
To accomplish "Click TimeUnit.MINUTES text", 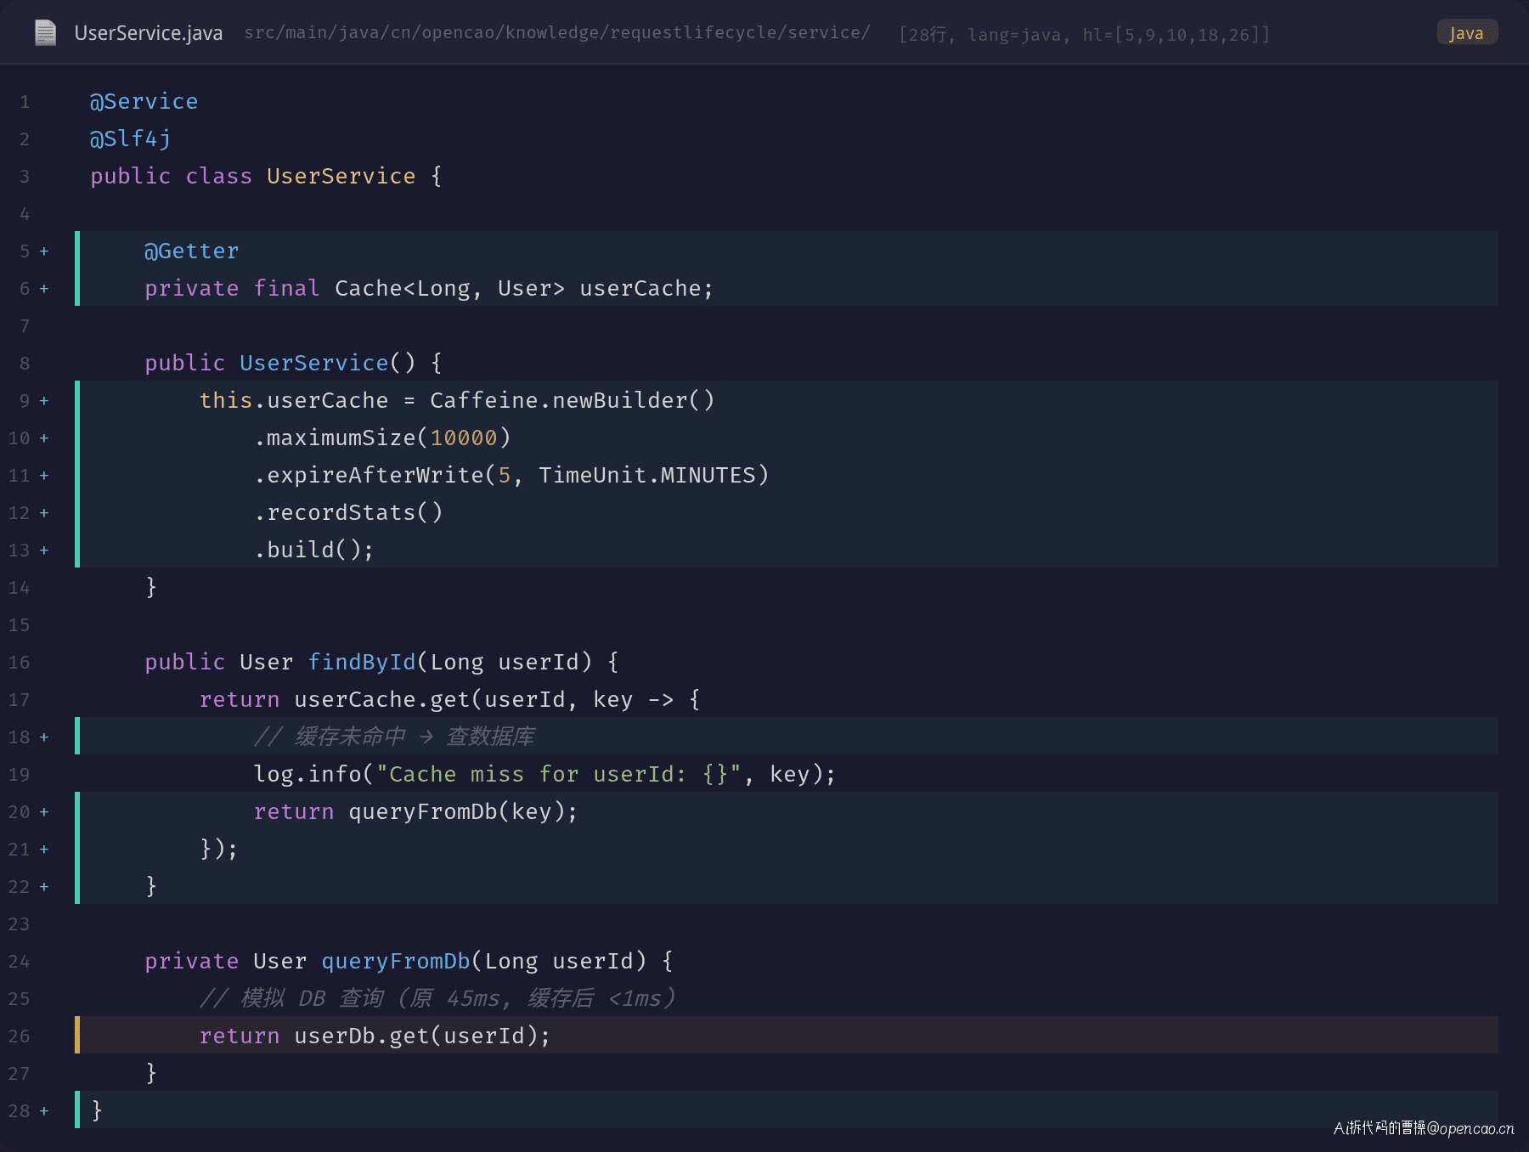I will [647, 476].
